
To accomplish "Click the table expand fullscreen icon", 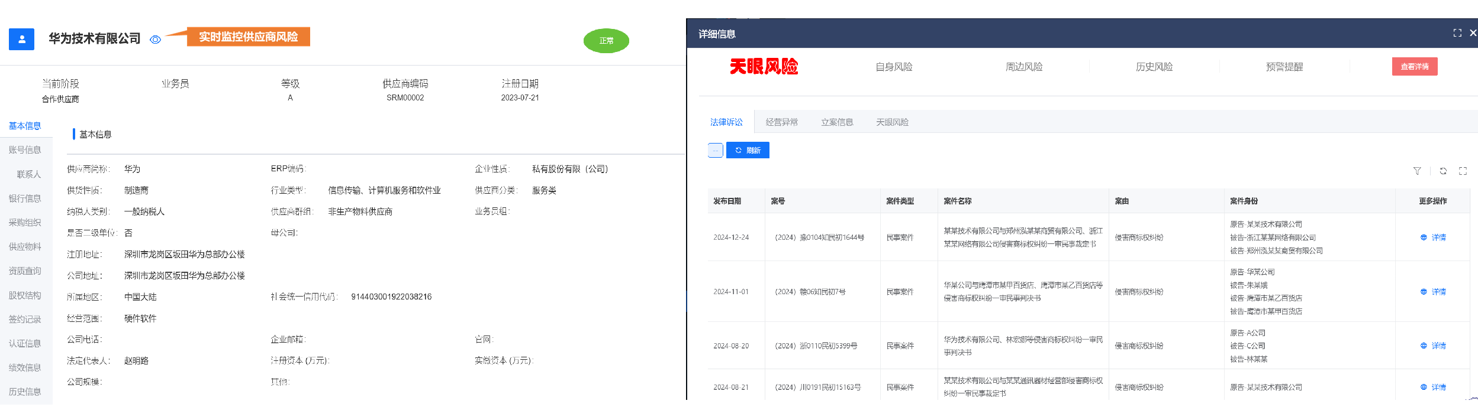I will point(1463,171).
